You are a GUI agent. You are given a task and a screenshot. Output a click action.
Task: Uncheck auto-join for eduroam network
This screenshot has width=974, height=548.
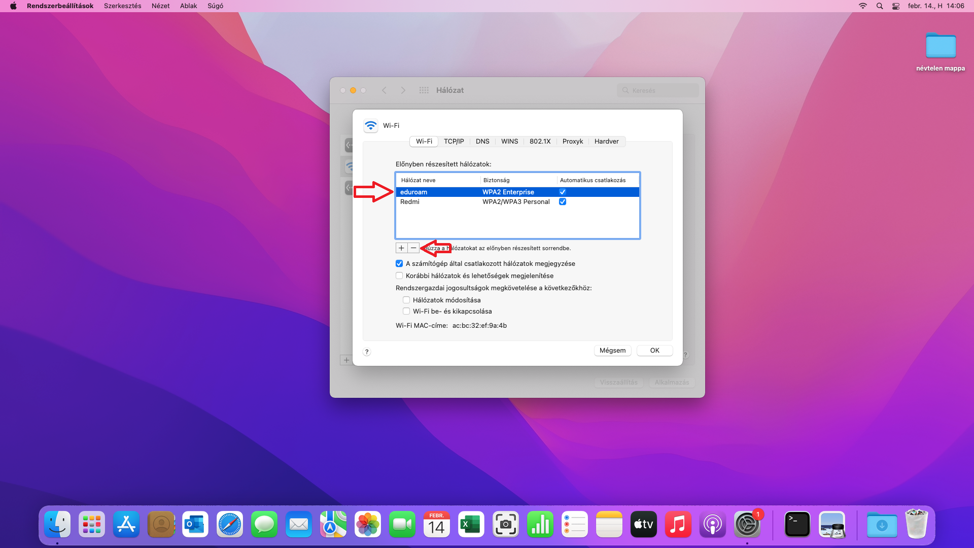point(563,192)
